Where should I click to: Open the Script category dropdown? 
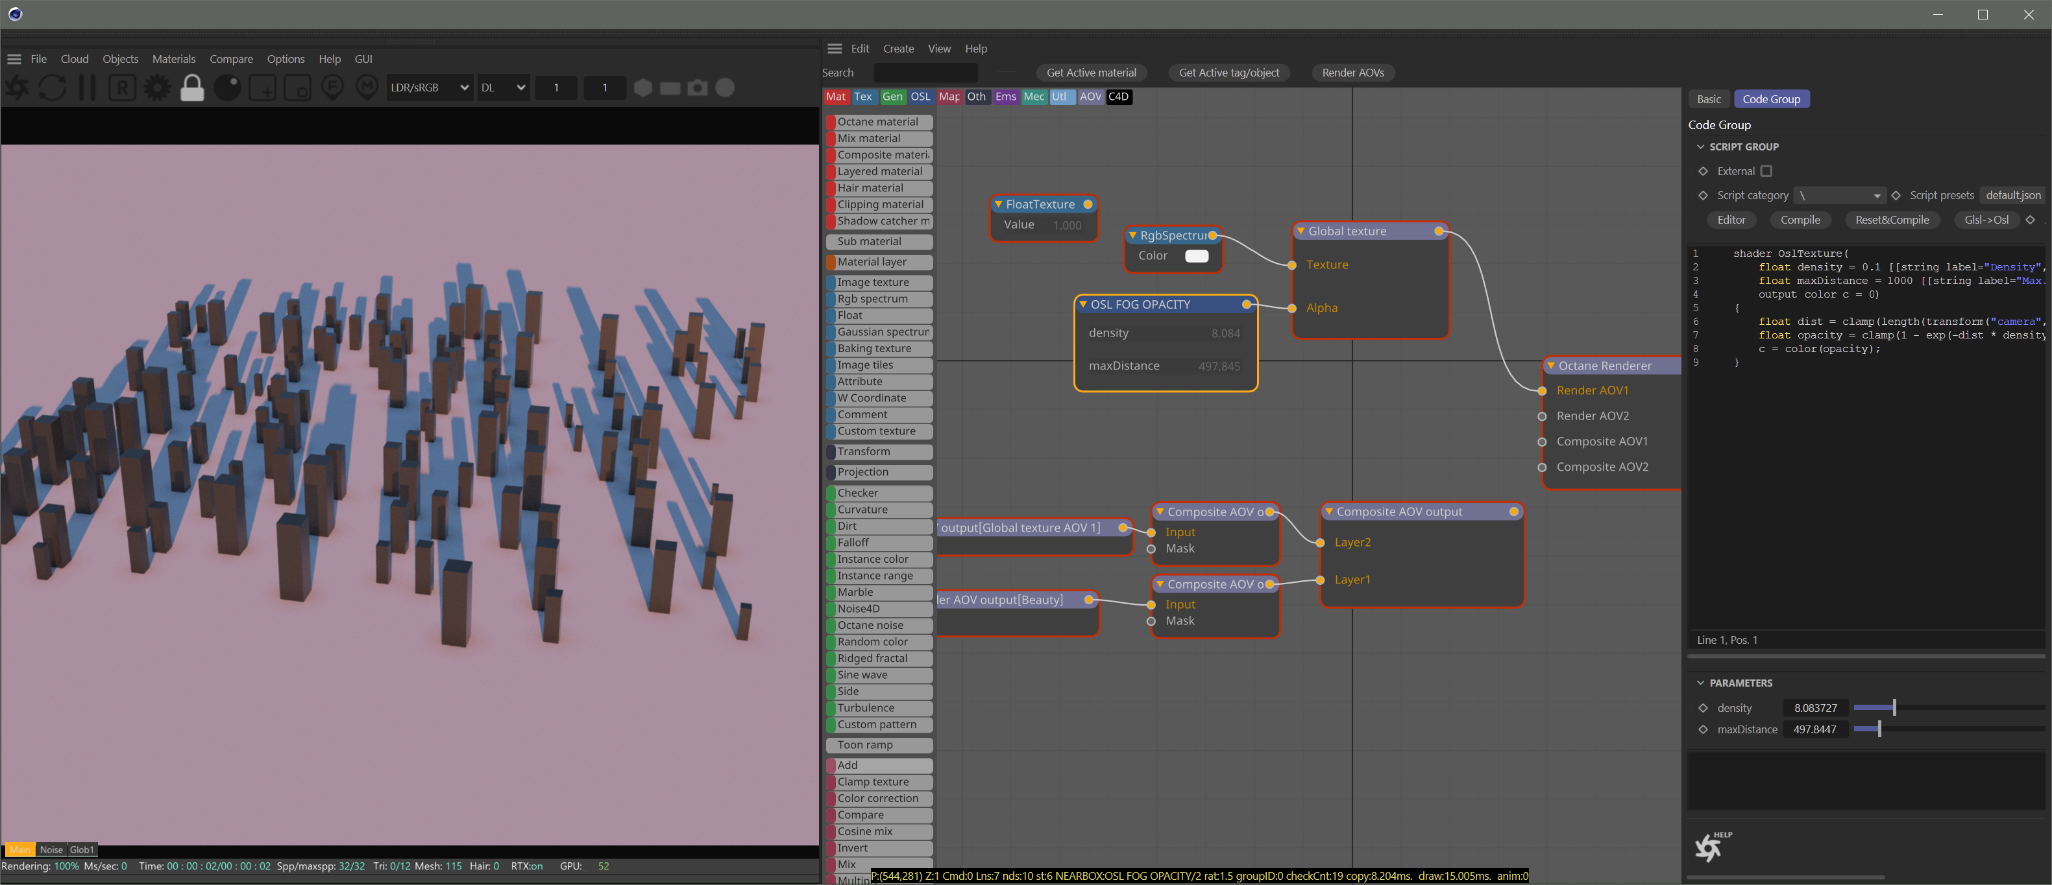[1841, 195]
